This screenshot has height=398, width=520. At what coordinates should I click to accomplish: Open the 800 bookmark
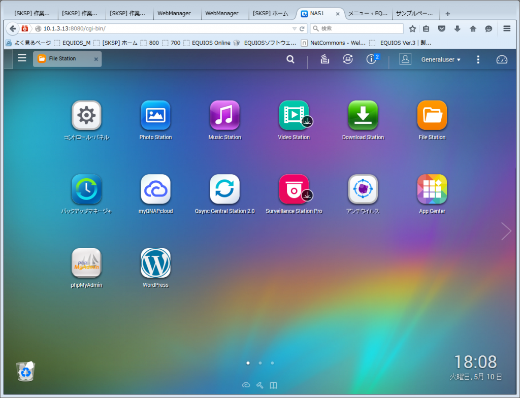point(150,43)
